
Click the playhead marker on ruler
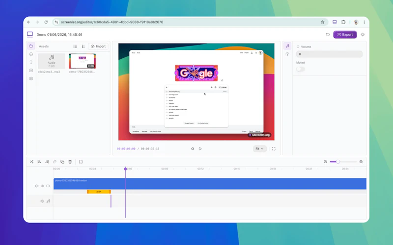coord(126,169)
